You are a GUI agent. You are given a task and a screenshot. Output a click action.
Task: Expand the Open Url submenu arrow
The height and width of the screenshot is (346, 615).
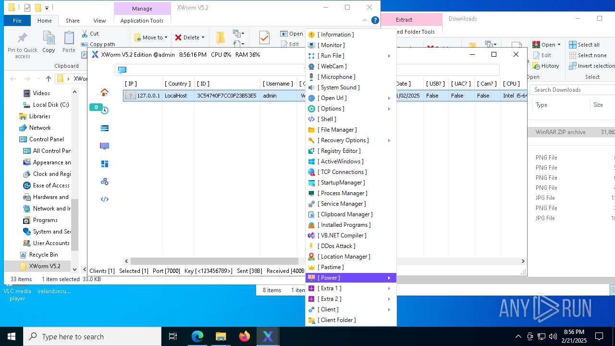pos(389,98)
